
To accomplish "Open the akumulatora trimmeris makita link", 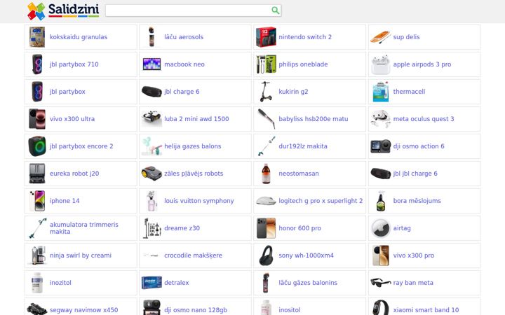I will point(83,228).
